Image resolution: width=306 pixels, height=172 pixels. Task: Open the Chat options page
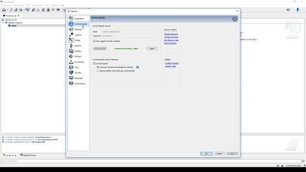click(78, 67)
